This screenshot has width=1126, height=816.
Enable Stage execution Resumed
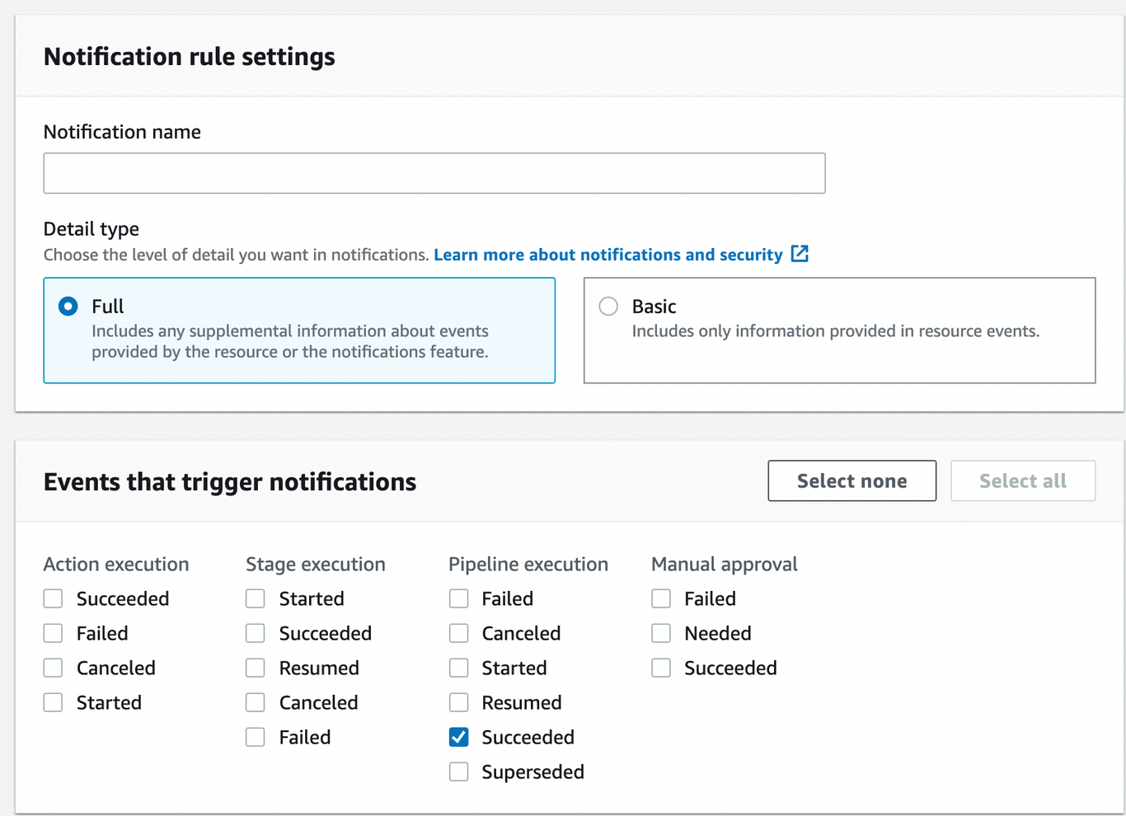[255, 668]
